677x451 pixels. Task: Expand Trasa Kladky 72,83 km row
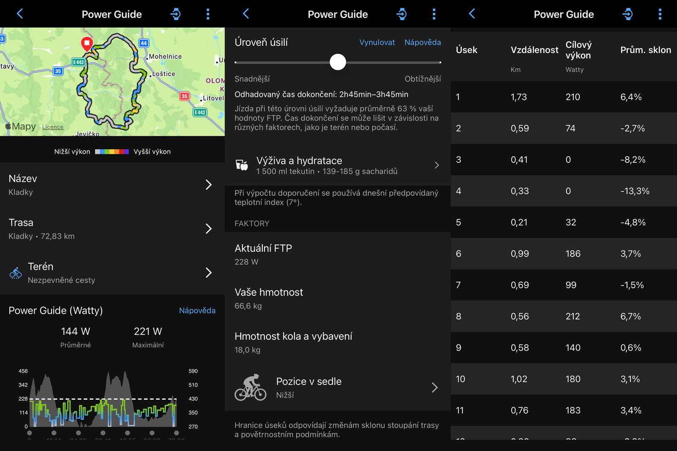click(208, 228)
